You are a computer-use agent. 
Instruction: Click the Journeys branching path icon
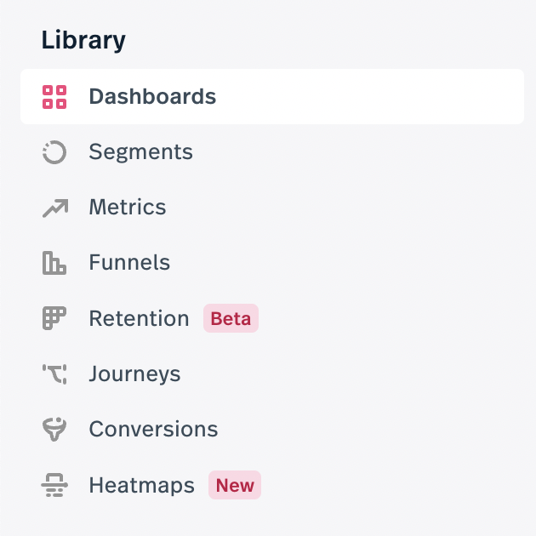pos(54,374)
